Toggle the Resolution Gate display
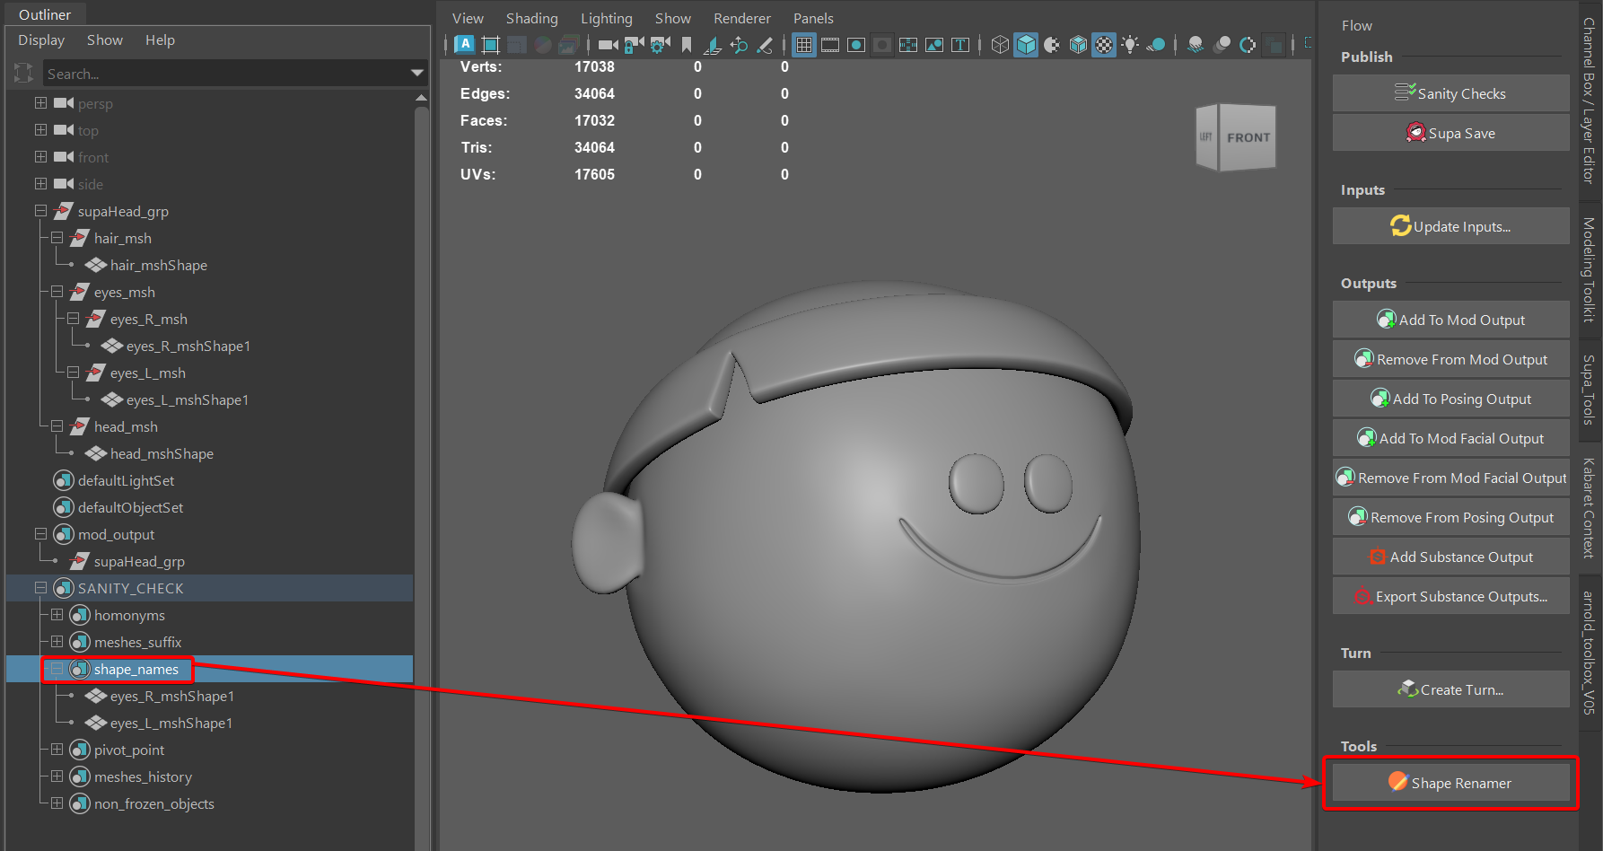The image size is (1603, 851). (856, 45)
